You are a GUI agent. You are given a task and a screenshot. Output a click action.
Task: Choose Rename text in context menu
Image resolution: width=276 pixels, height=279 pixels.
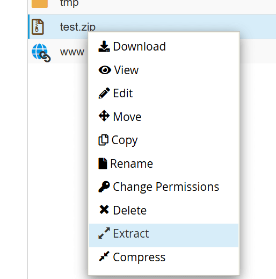(132, 163)
